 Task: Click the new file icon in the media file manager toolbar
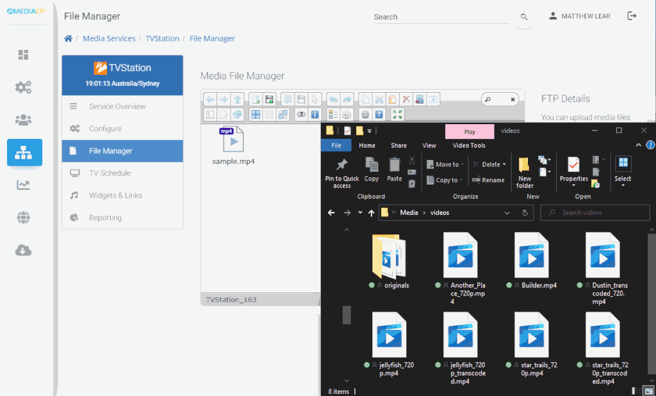pos(256,99)
